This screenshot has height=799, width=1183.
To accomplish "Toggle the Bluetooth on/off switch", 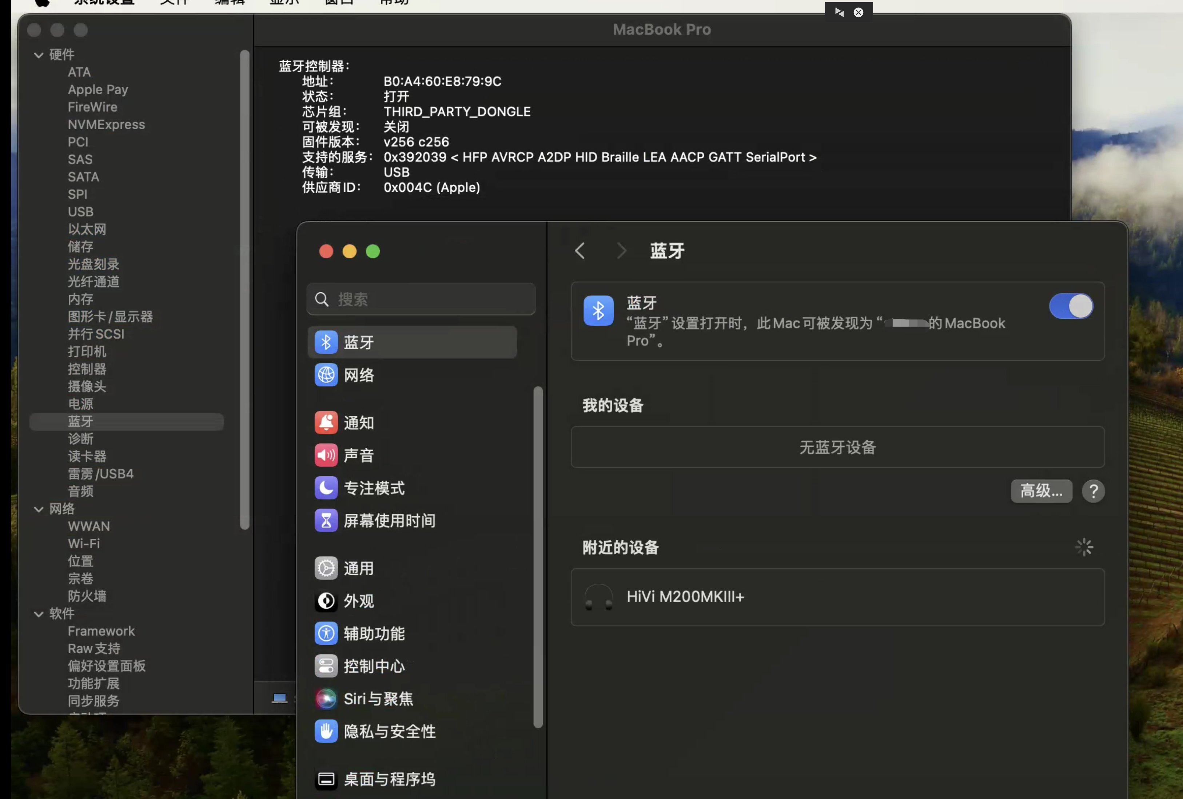I will [1071, 306].
